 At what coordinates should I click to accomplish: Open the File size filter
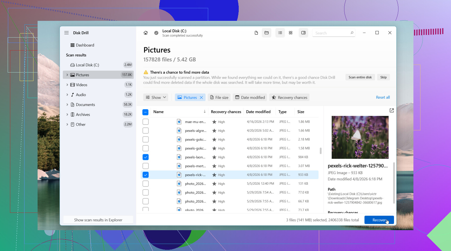pyautogui.click(x=219, y=97)
